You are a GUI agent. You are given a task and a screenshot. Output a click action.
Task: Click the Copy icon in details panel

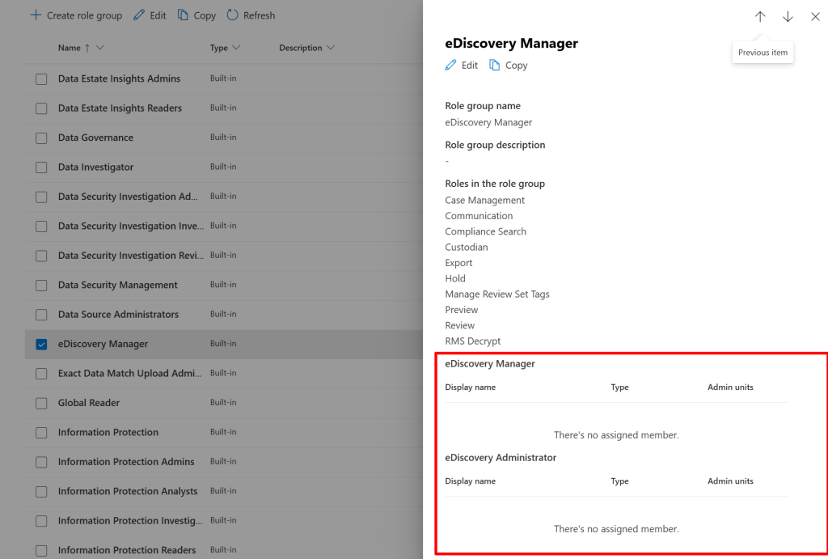coord(495,66)
